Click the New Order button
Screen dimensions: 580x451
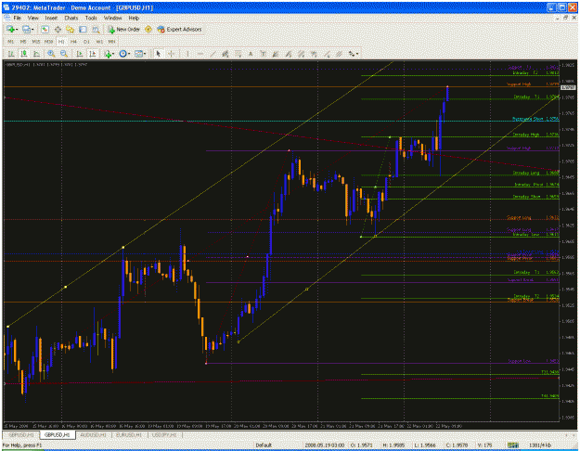click(x=124, y=29)
